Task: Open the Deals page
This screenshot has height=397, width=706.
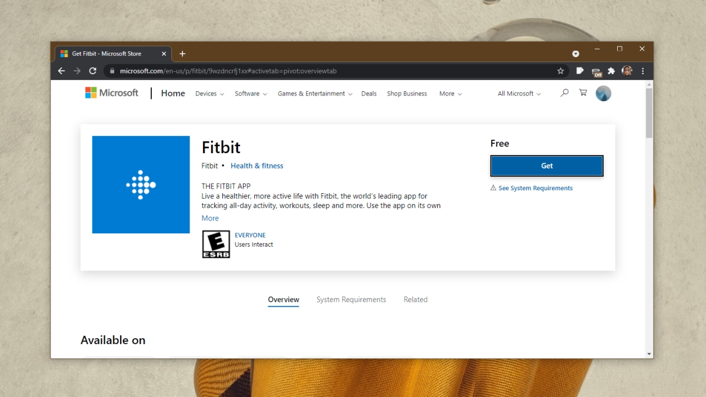Action: click(369, 94)
